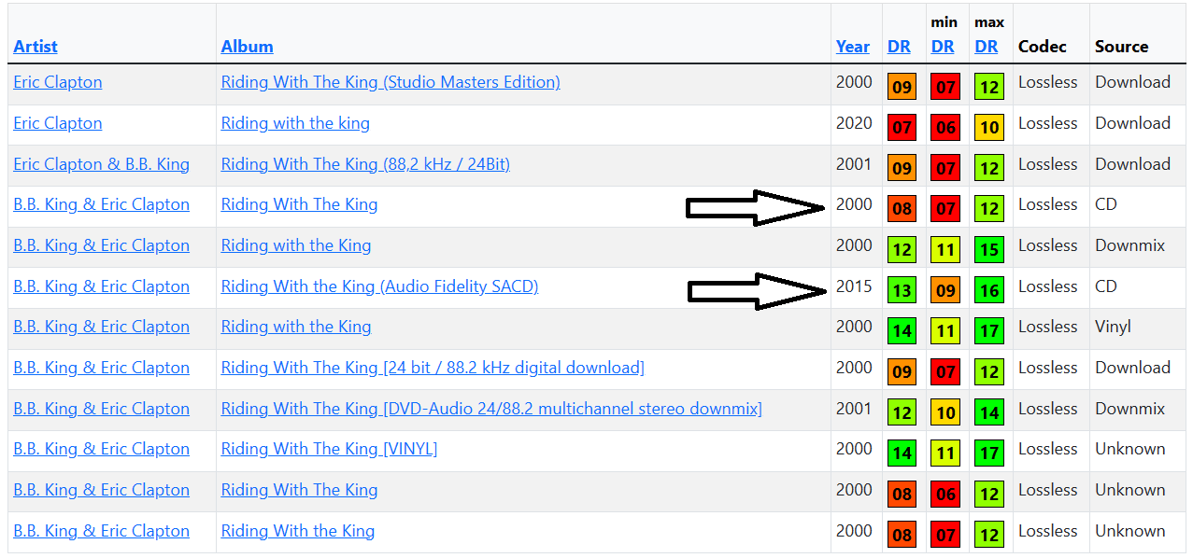Click the yellow max DR 10 badge in the 2020 row
The width and height of the screenshot is (1193, 558).
coord(989,127)
